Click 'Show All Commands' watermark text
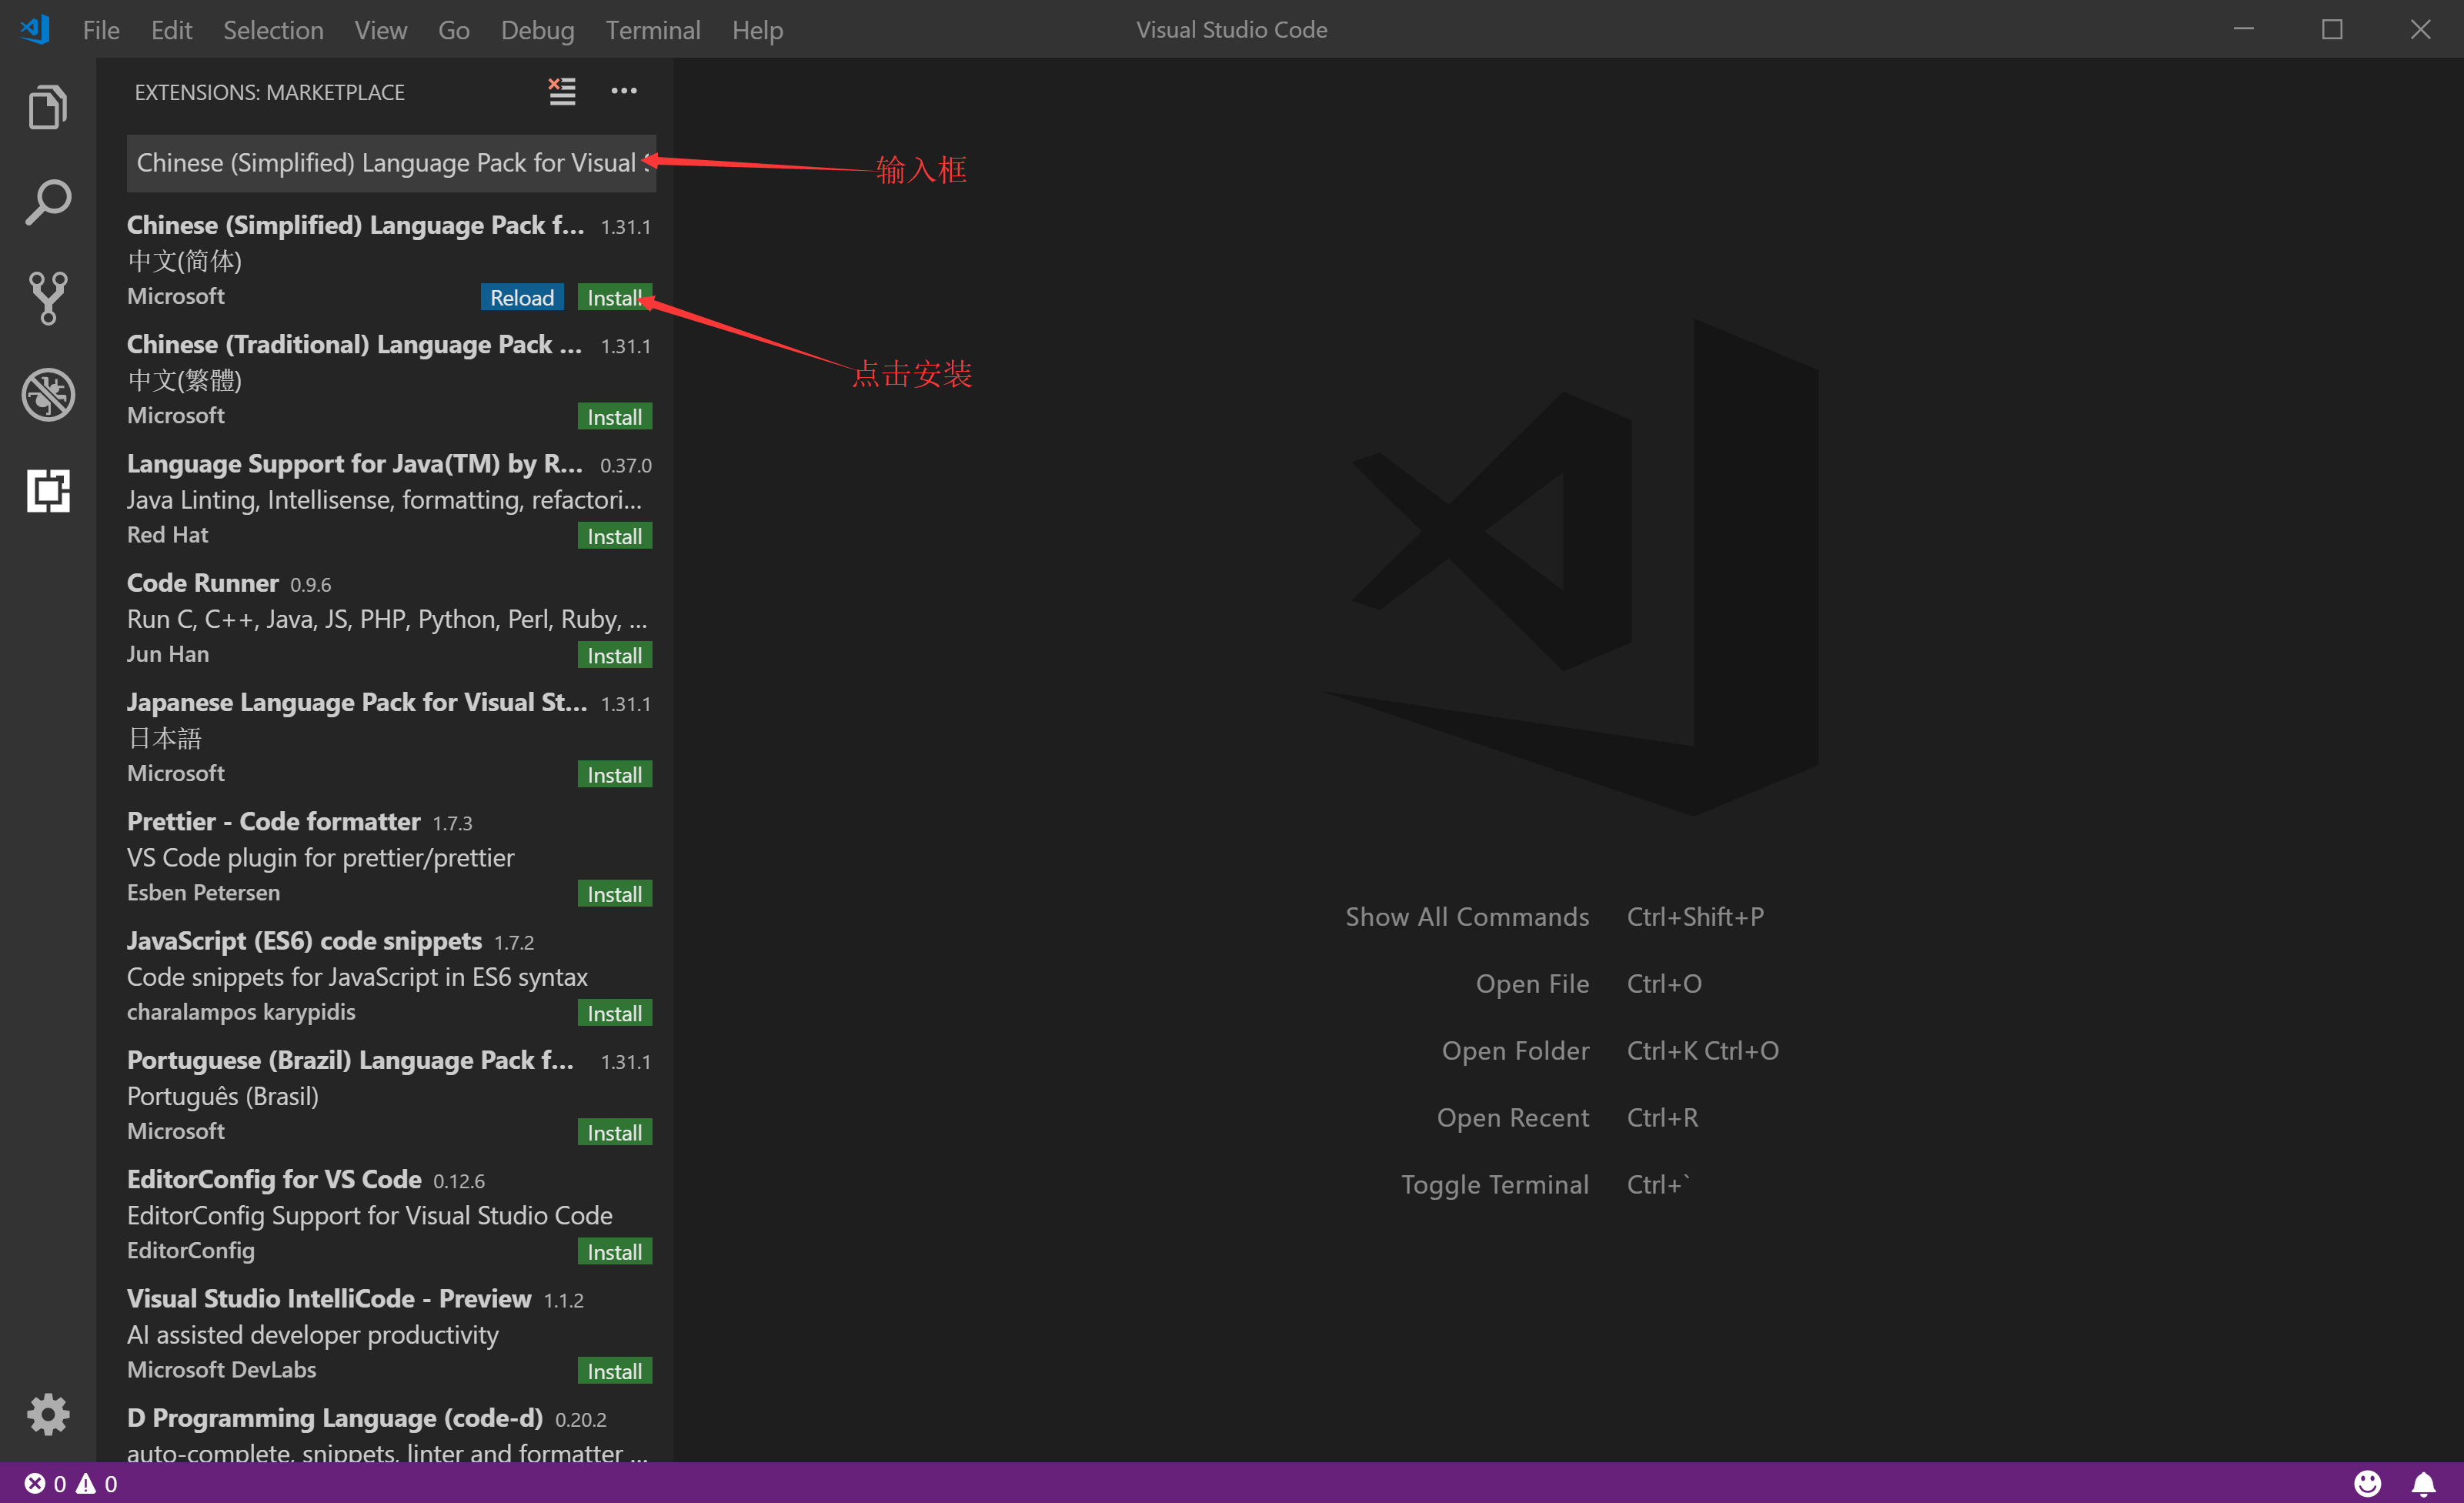 click(x=1467, y=917)
